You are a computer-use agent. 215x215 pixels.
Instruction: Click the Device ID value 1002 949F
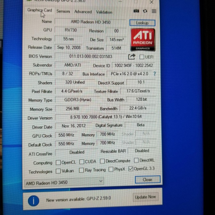[133, 65]
